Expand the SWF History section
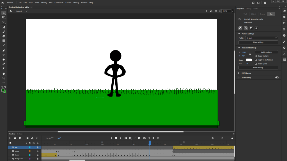This screenshot has height=161, width=287. (x=246, y=73)
